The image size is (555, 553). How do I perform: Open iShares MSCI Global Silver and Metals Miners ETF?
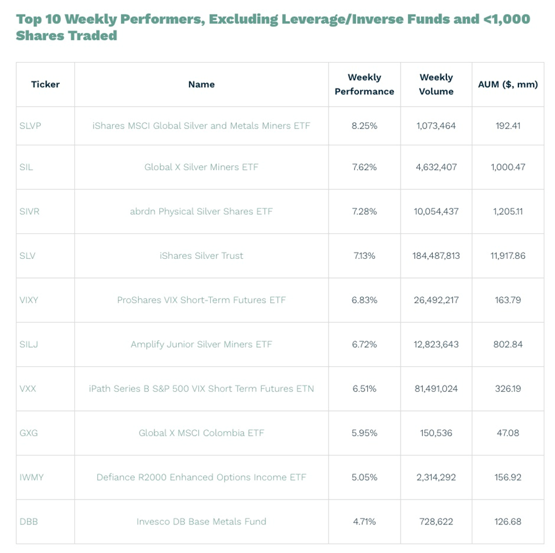201,125
